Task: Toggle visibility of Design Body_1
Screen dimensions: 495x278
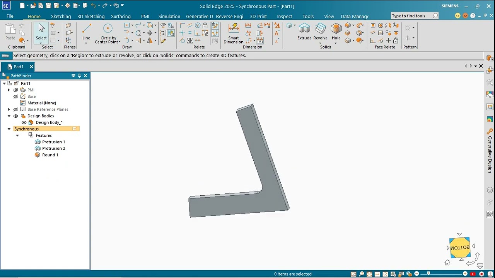Action: (24, 122)
